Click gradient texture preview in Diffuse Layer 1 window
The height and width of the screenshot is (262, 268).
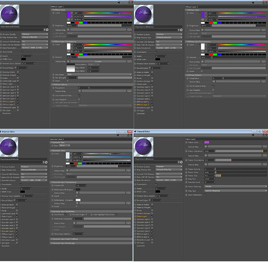pyautogui.click(x=71, y=68)
